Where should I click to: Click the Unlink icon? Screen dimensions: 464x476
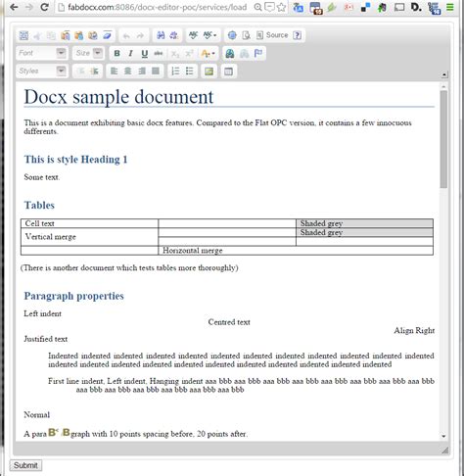coord(244,53)
